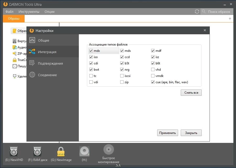This screenshot has height=168, width=236.
Task: Open the Опции menu
Action: tap(50, 12)
